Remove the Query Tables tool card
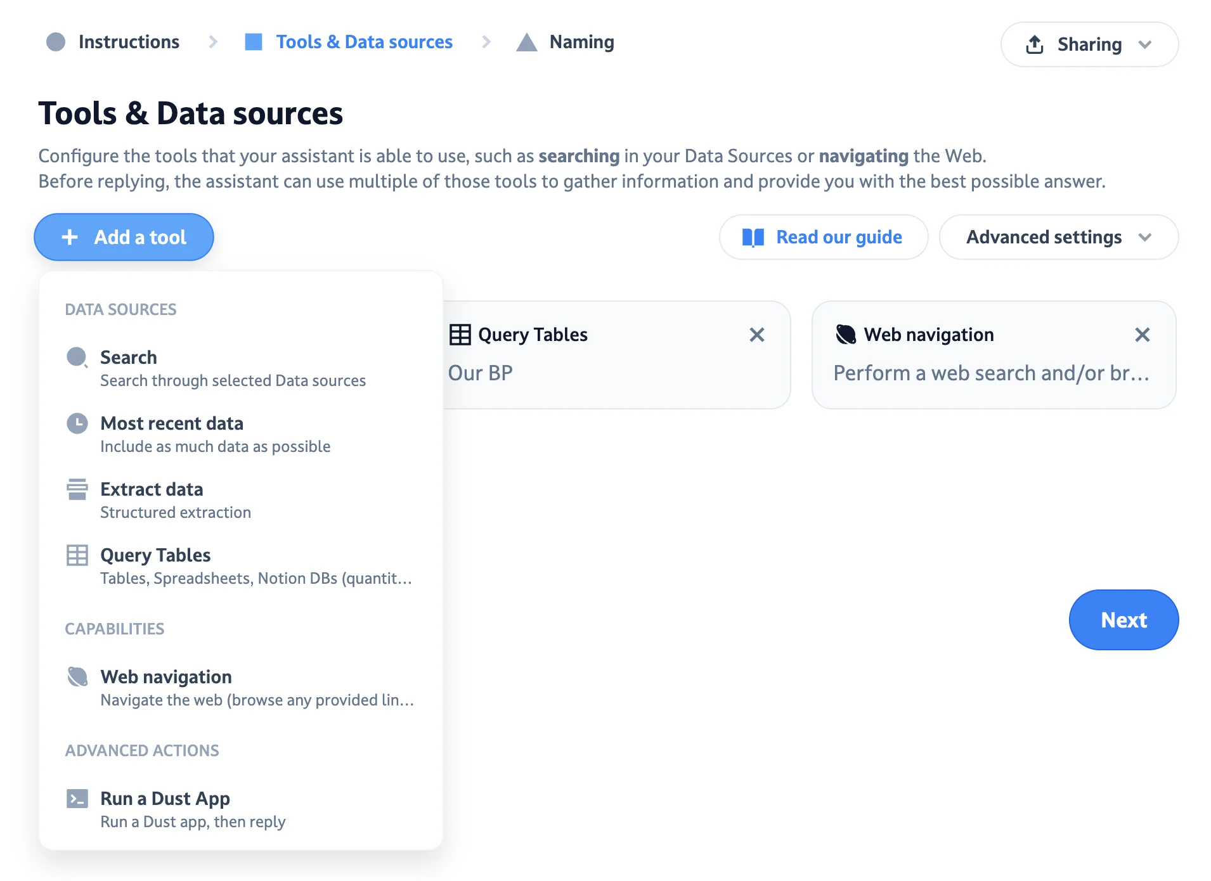Viewport: 1211px width, 881px height. 757,335
